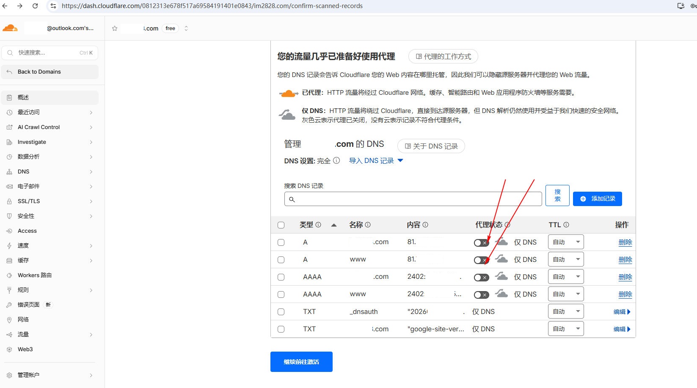Click the DNS sidebar icon
The width and height of the screenshot is (697, 388).
tap(9, 172)
